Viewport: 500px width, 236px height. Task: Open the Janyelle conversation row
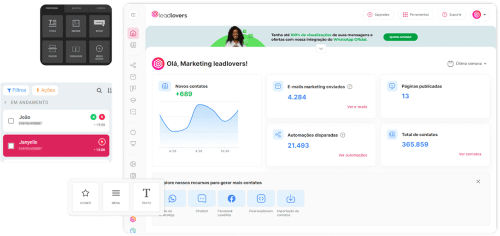[56, 145]
